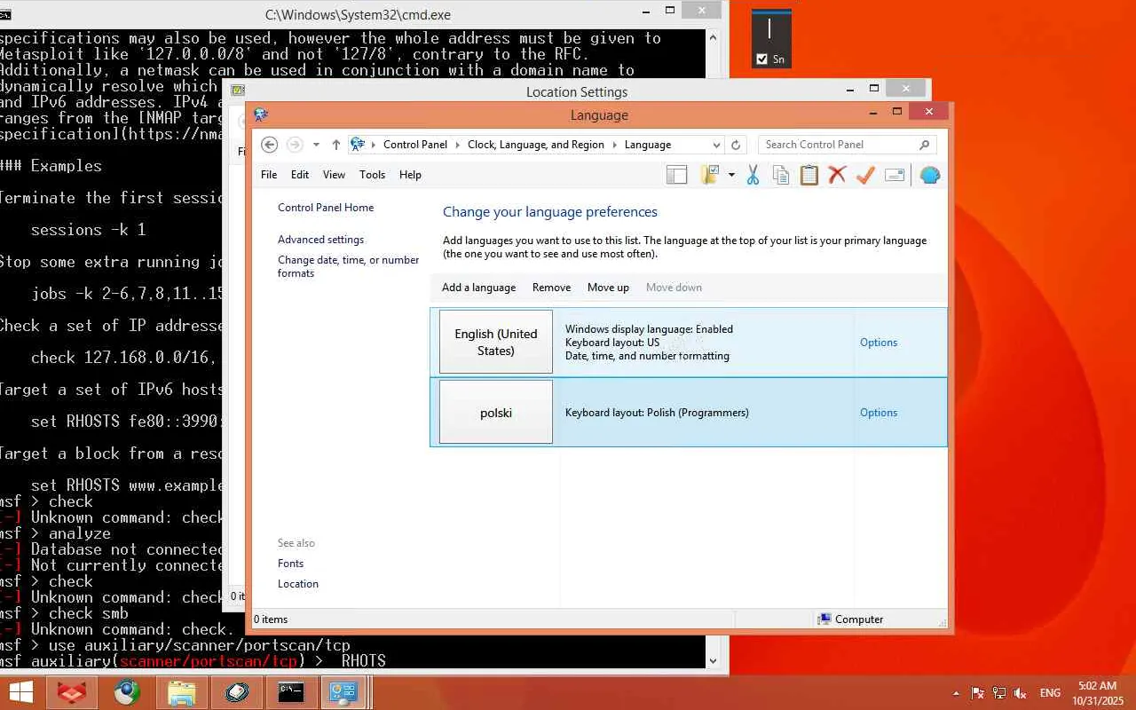Click Move up in the language toolbar
This screenshot has height=710, width=1136.
tap(608, 288)
